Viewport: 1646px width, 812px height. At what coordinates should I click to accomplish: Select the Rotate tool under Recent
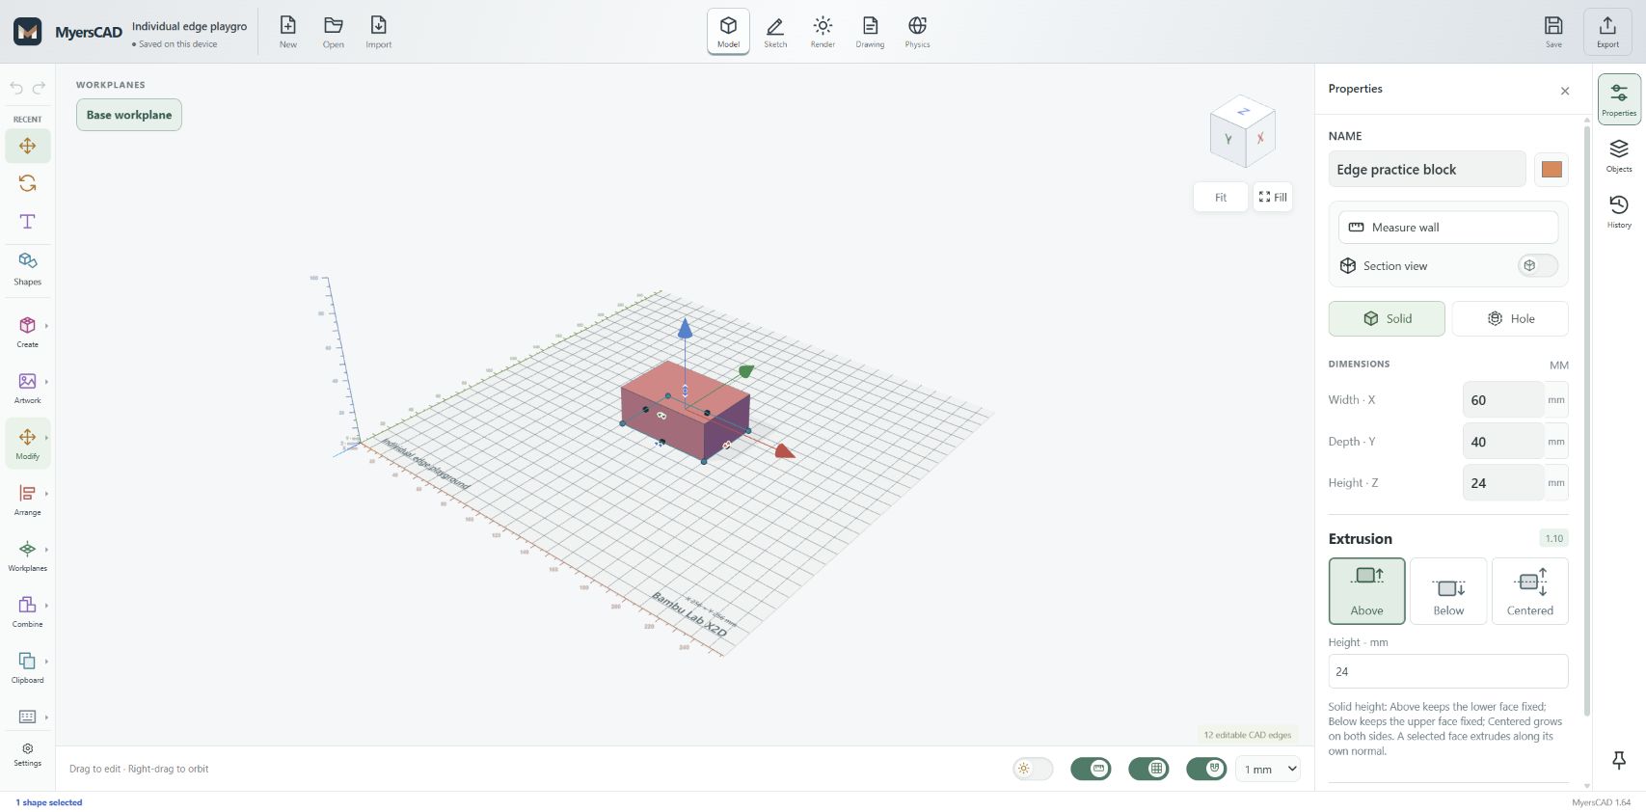(x=28, y=183)
